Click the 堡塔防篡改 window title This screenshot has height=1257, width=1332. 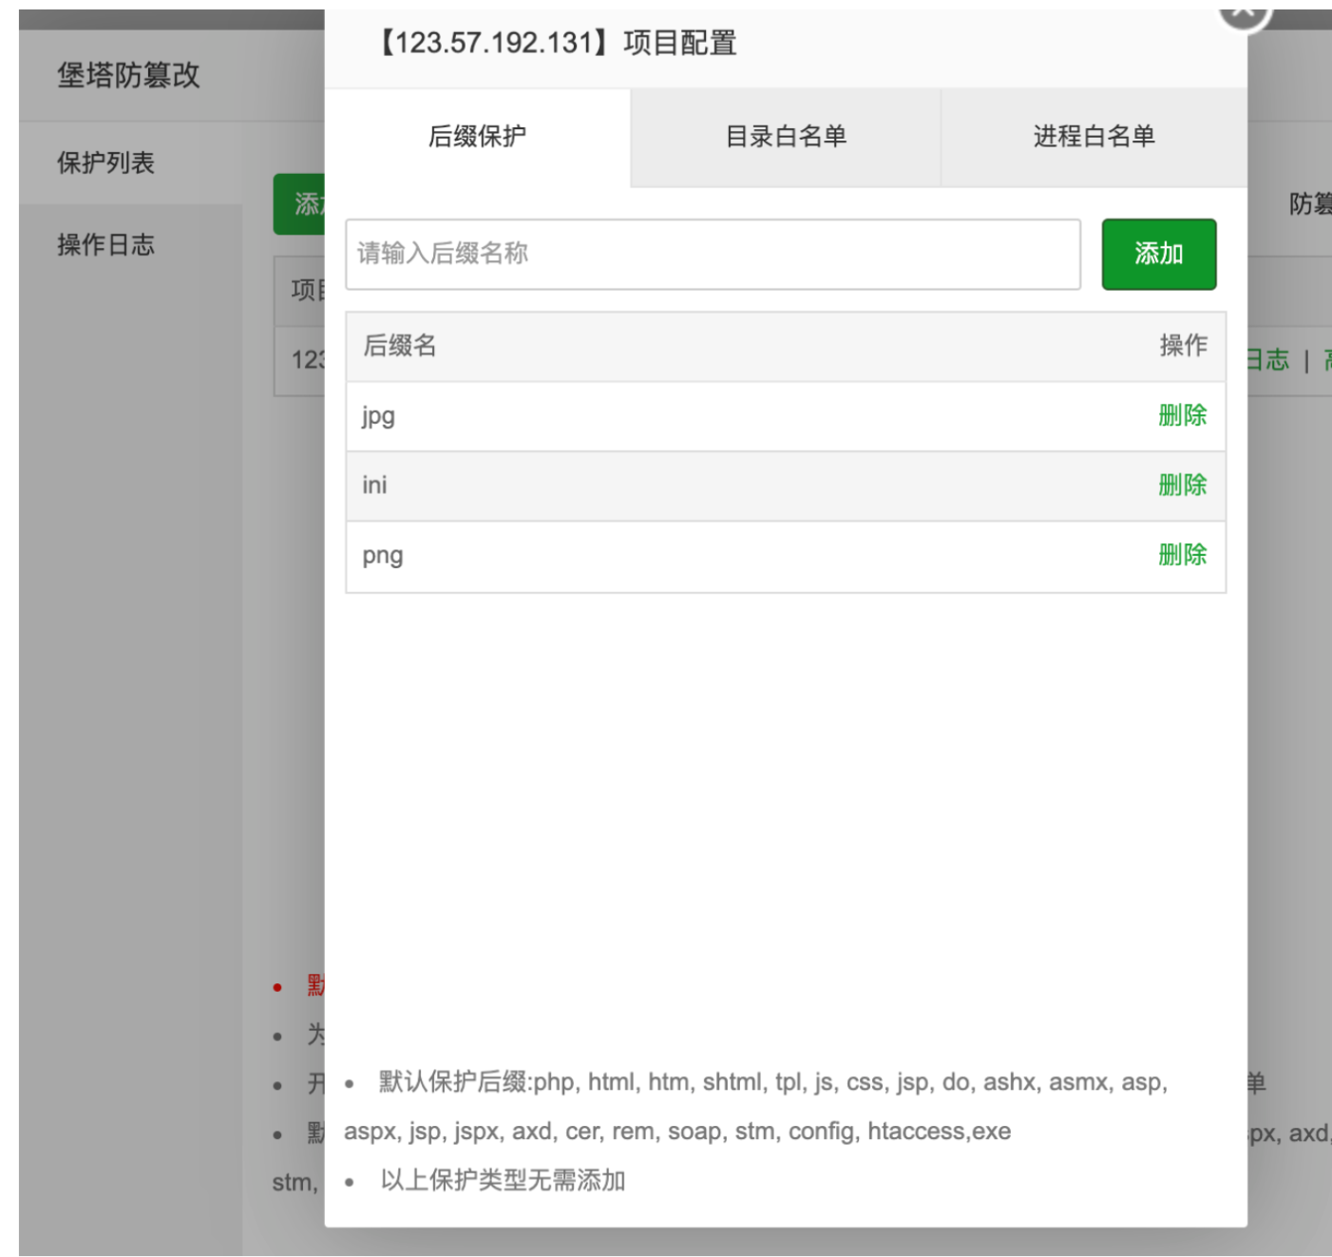[128, 75]
